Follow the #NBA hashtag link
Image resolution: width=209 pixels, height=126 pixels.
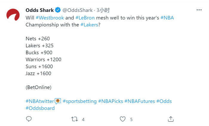click(167, 18)
